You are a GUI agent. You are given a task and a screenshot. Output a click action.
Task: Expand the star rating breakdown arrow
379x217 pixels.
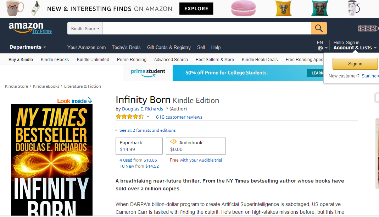pos(148,117)
